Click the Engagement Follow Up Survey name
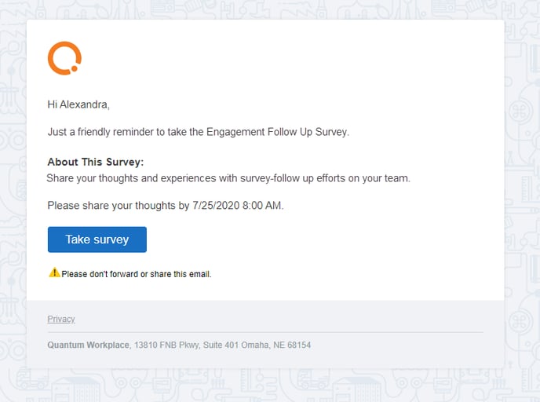The image size is (540, 402). click(x=277, y=132)
